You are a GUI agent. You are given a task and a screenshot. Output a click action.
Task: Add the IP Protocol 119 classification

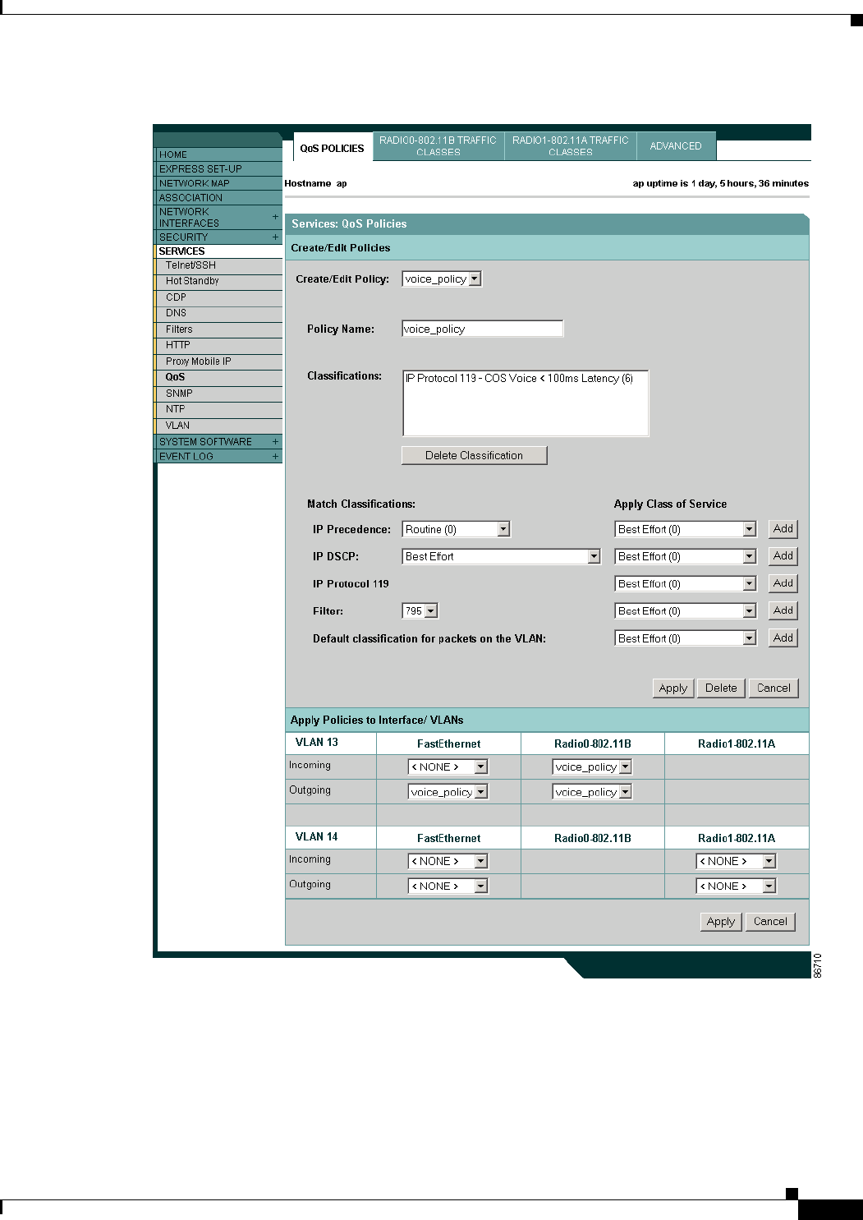pyautogui.click(x=783, y=583)
